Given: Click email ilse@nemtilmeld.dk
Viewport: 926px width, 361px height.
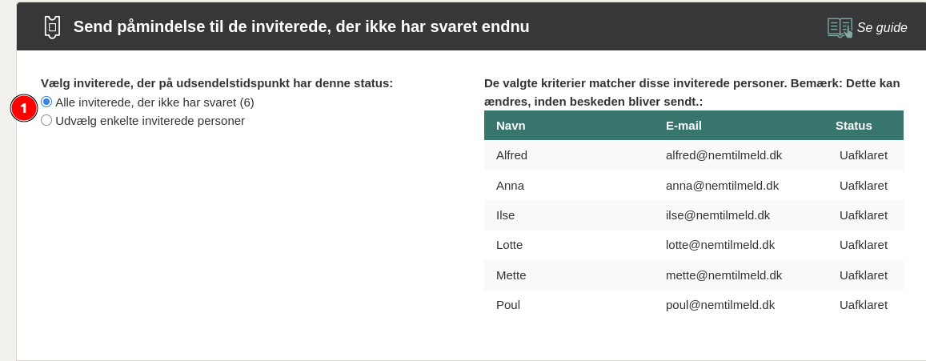Looking at the screenshot, I should [717, 215].
